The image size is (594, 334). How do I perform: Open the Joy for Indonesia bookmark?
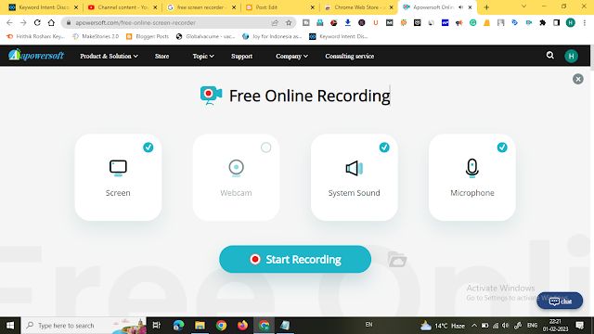click(x=272, y=36)
